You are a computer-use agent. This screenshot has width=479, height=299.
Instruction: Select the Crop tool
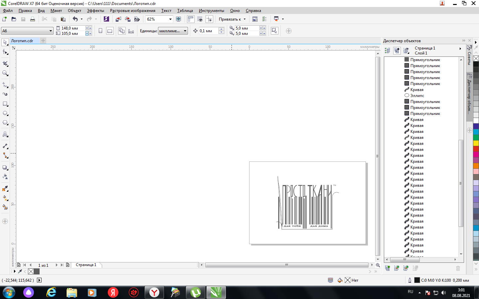[x=5, y=63]
